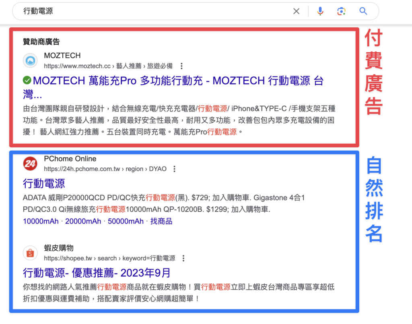Click the 贊助商廣告 sponsored label

tap(41, 42)
